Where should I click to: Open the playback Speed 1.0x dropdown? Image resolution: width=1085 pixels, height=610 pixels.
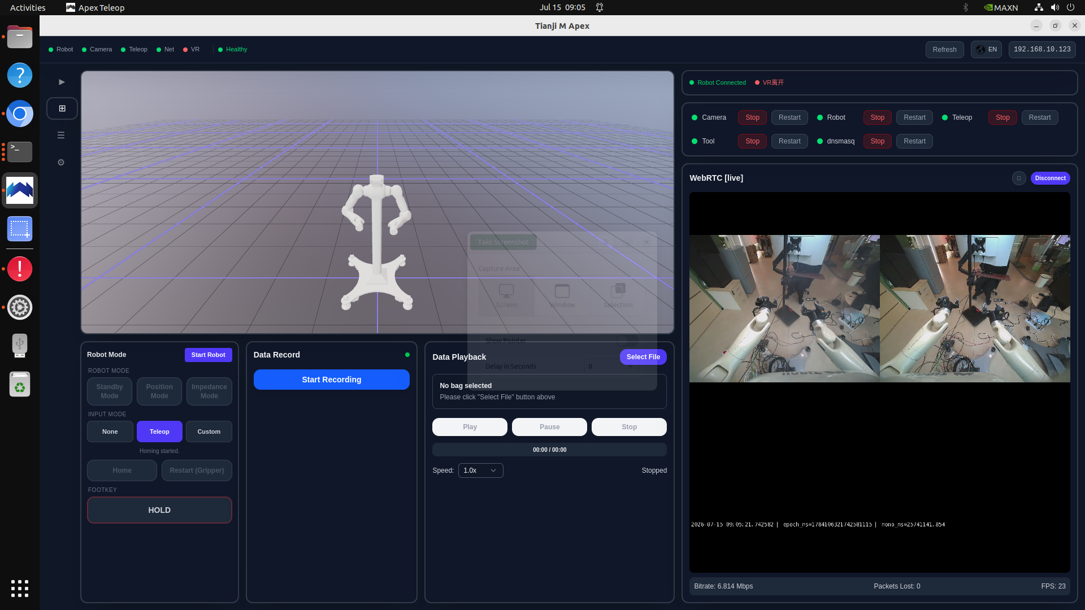click(480, 470)
